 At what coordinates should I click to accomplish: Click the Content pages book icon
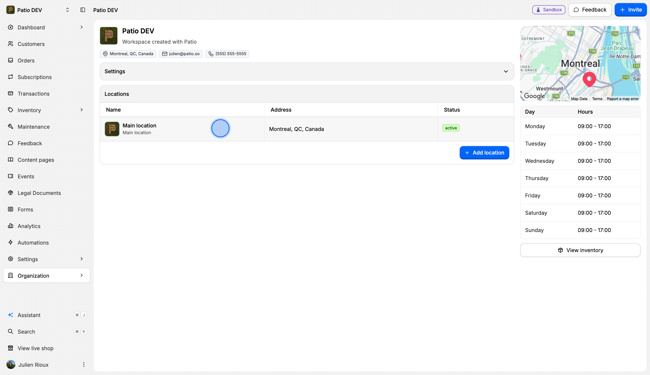[11, 160]
